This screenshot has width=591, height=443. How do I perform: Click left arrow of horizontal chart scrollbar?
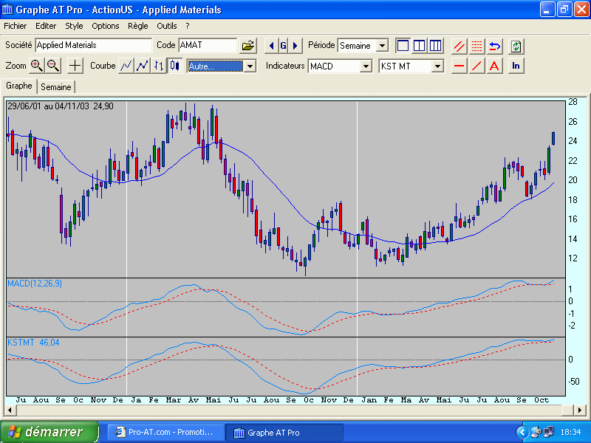[x=10, y=410]
